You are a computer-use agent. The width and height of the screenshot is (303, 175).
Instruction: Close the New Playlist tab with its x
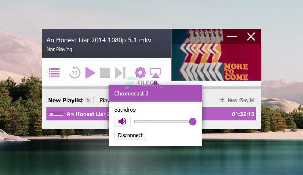[x=88, y=100]
